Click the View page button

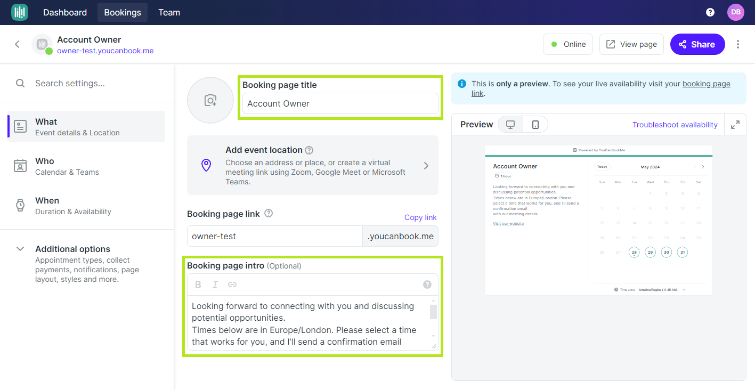(631, 44)
